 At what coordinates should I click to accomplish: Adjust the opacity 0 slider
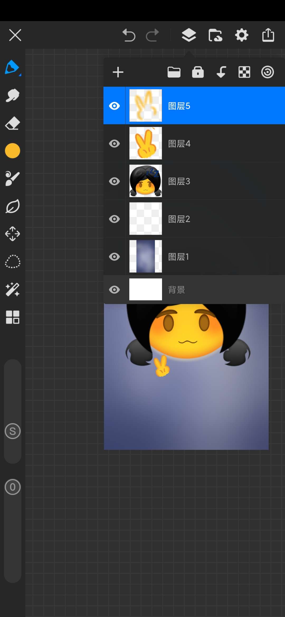tap(13, 487)
